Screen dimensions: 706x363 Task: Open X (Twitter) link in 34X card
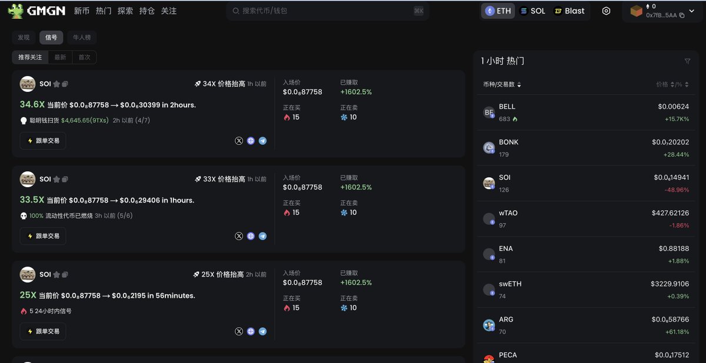(x=239, y=141)
